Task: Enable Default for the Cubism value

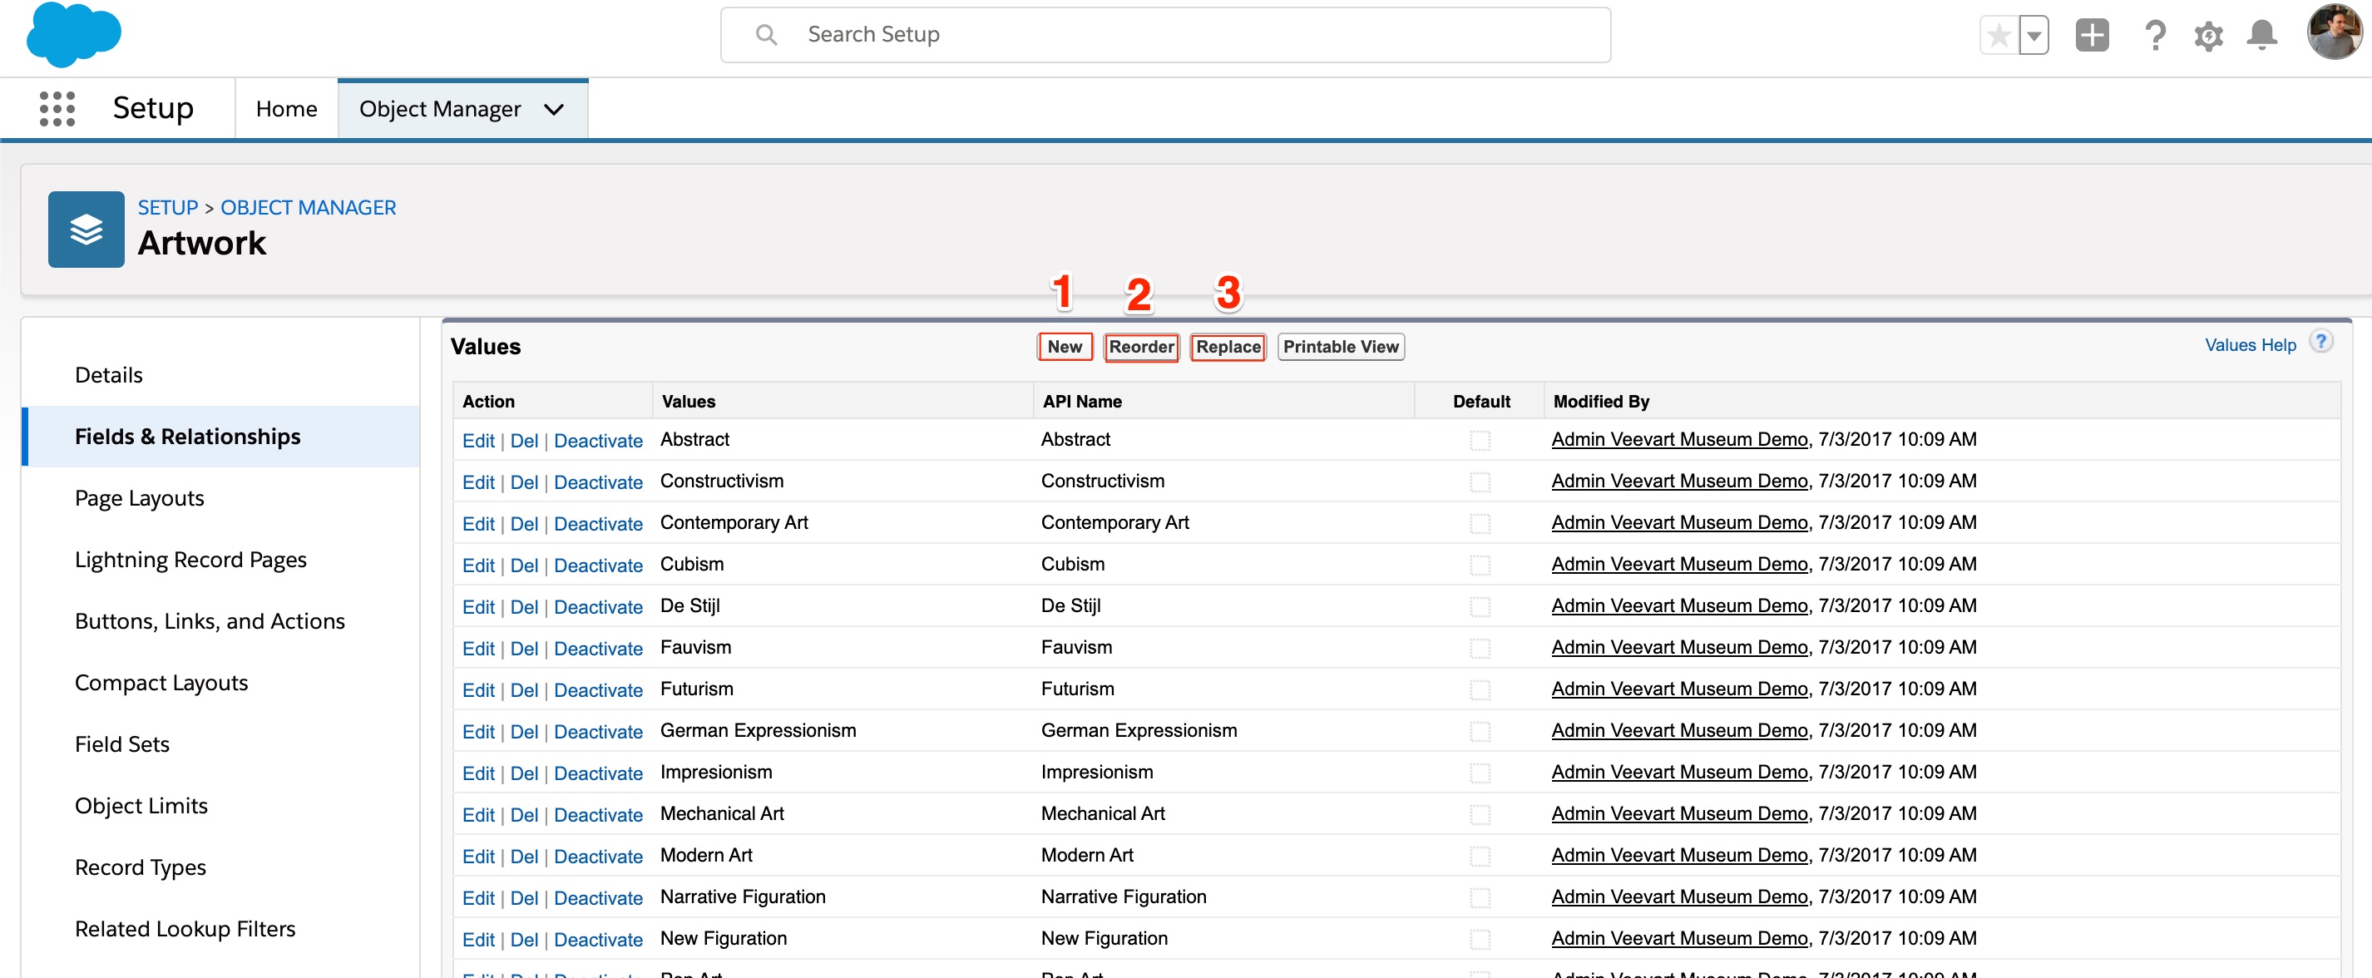Action: click(1480, 565)
